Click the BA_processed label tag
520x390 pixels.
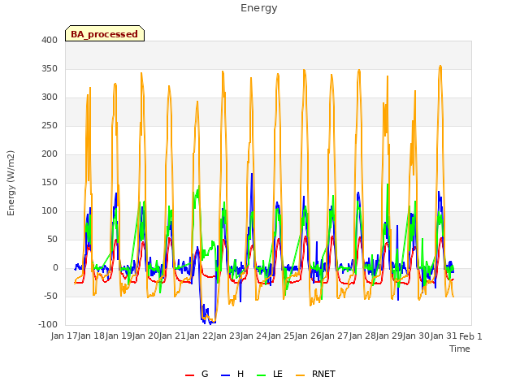click(x=105, y=33)
